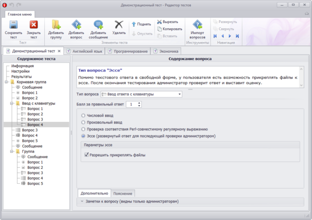Select Вопрос 4 under Ввод с клавиатуры
This screenshot has width=312, height=220.
(35, 125)
